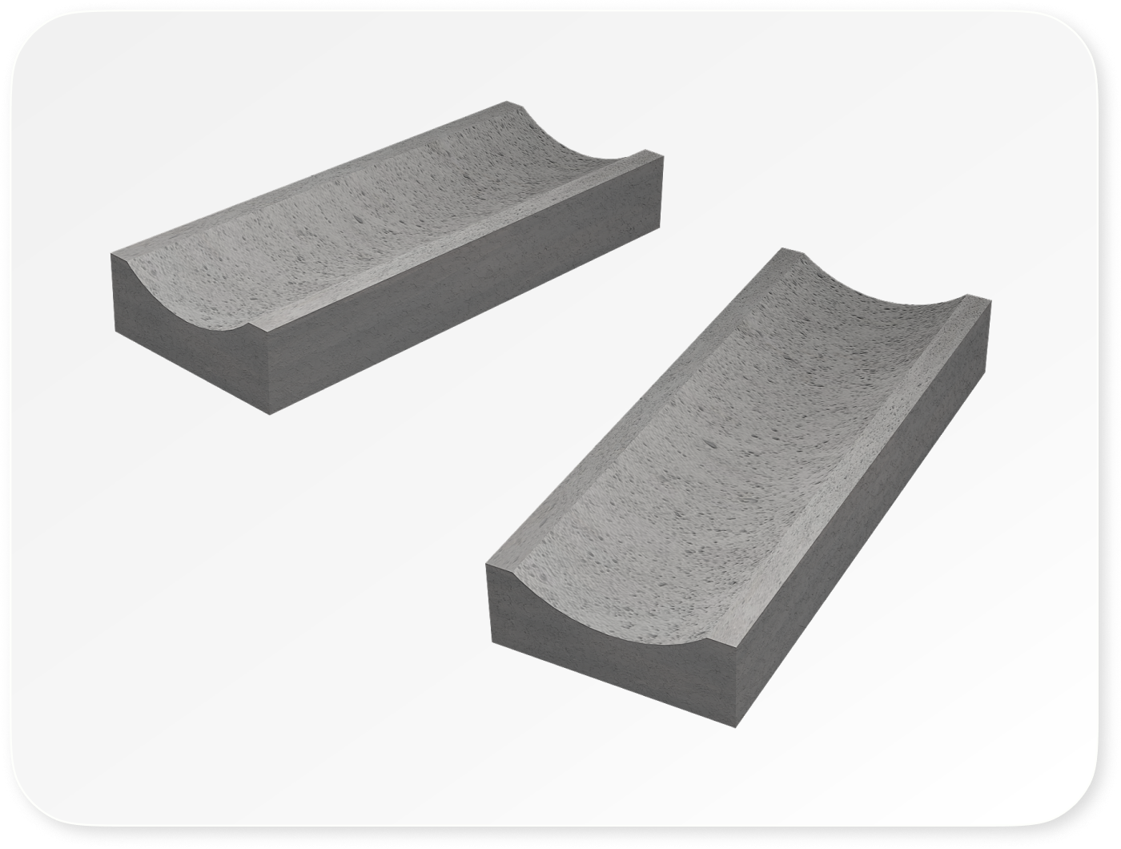Click the far curved end of upper-left channel
Viewport: 1121px width, 849px height.
575,146
